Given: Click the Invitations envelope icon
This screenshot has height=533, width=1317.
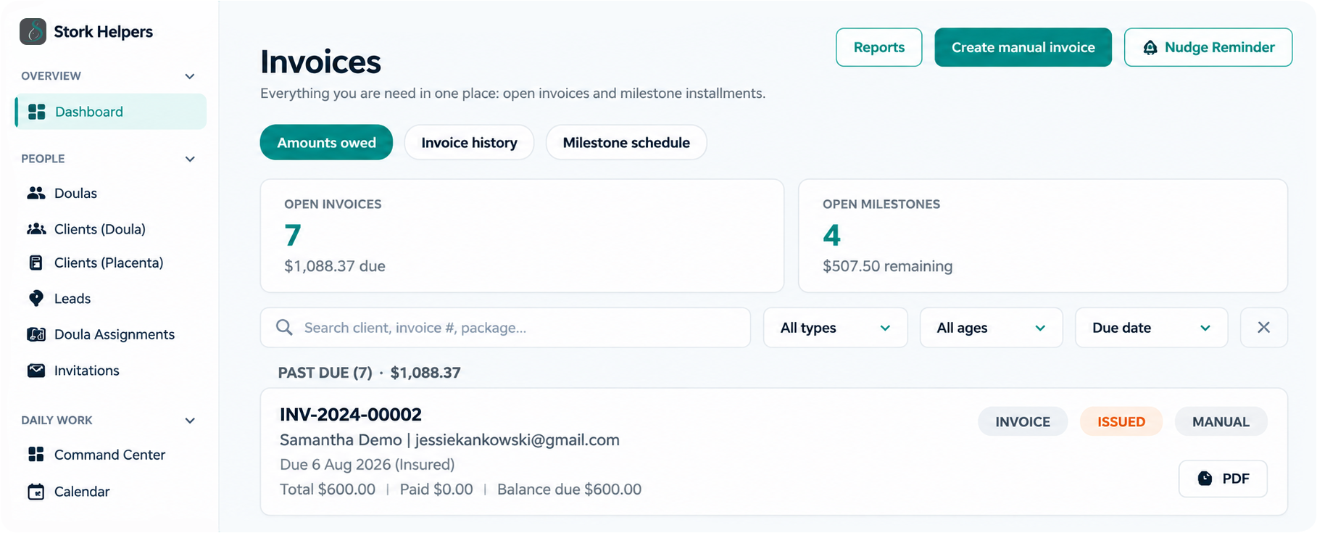Looking at the screenshot, I should (x=36, y=371).
